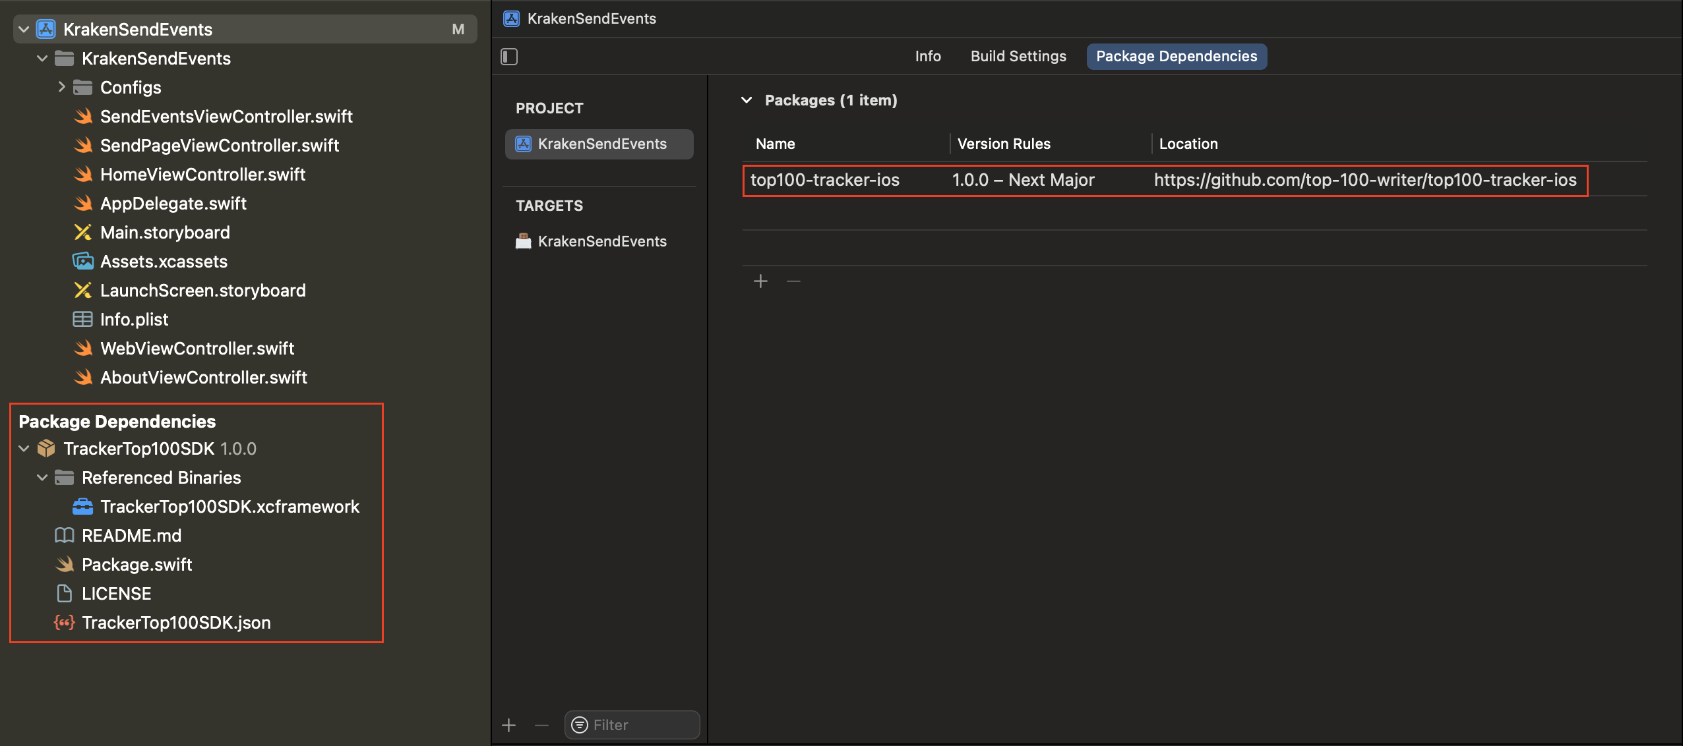Screen dimensions: 1683x746
Task: Select the TrackerTop100SDK.xcframework toolbox icon
Action: (82, 507)
